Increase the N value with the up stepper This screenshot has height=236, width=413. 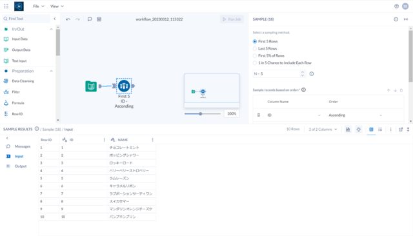pos(303,72)
